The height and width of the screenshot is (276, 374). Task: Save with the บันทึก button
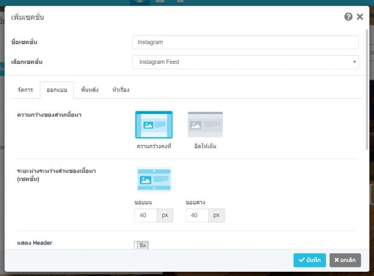tap(309, 260)
